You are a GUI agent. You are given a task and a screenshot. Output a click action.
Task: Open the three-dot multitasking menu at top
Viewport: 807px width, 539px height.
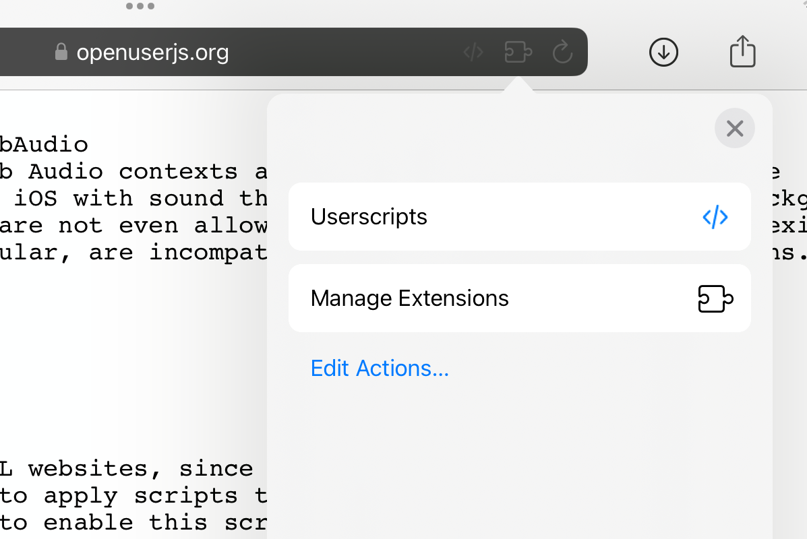[x=140, y=7]
